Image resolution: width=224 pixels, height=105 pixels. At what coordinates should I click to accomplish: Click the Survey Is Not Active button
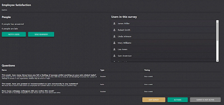click(205, 100)
